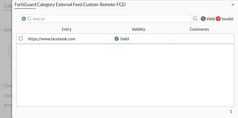This screenshot has width=238, height=118.
Task: Tick the checkbox for facebook.com entry
Action: 21,39
